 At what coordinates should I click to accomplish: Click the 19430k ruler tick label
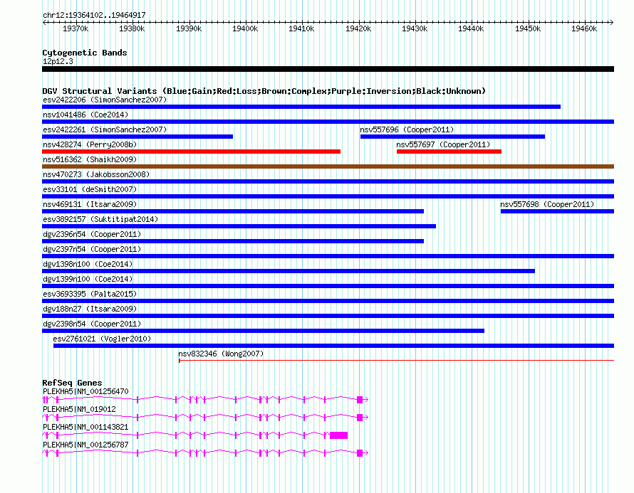[415, 28]
